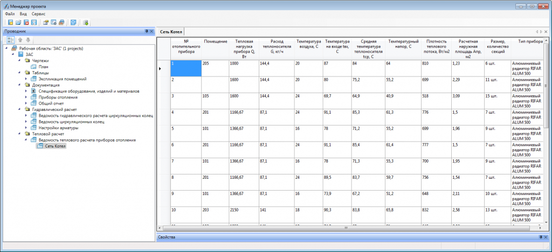Click the Таблицы folder icon

27,73
